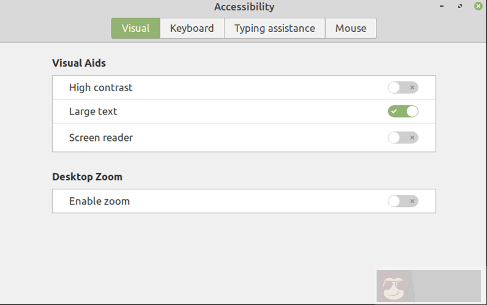Viewport: 487px width, 305px height.
Task: Click the Visual Aids section heading
Action: pos(79,63)
